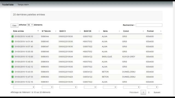Expand row details for 01/03/2019 14:51:46
175x98 pixels.
(x=13, y=41)
